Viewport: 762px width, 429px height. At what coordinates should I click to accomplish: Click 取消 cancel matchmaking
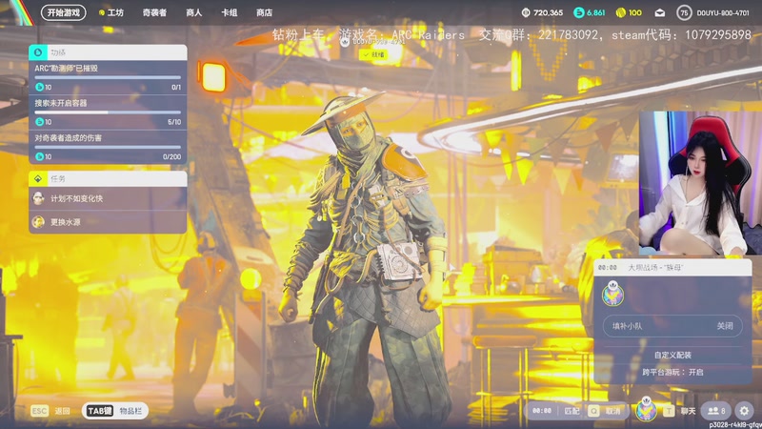click(x=612, y=411)
